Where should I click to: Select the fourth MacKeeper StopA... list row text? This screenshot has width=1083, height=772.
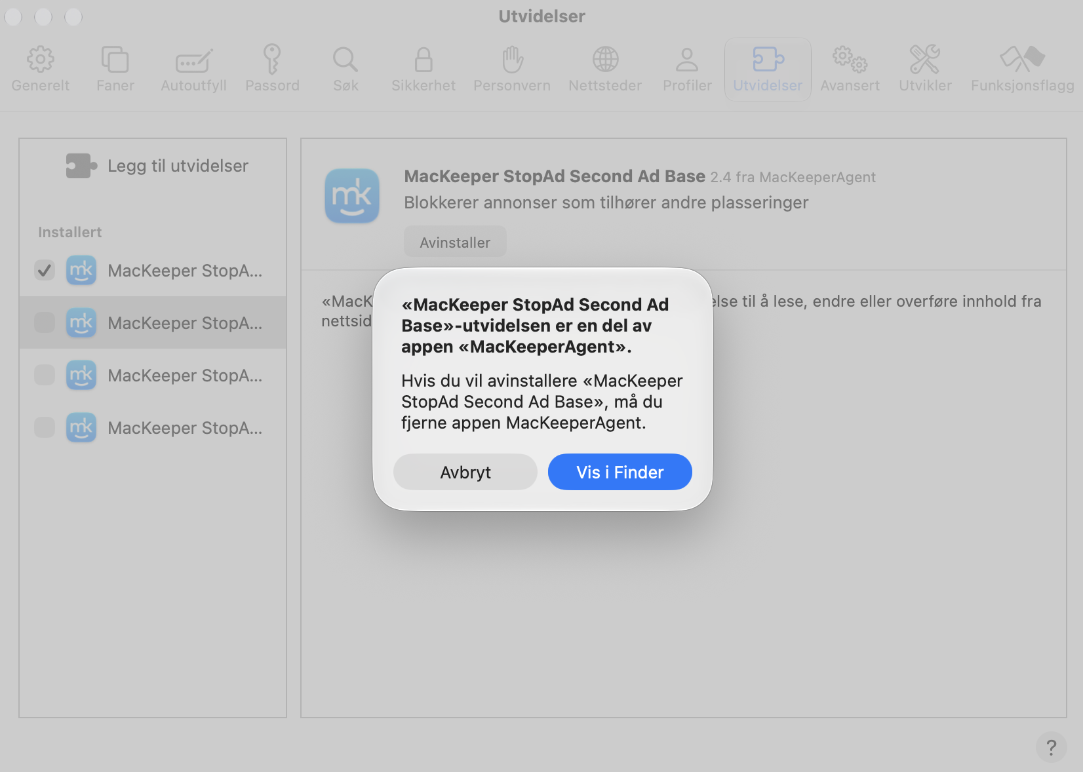point(185,428)
